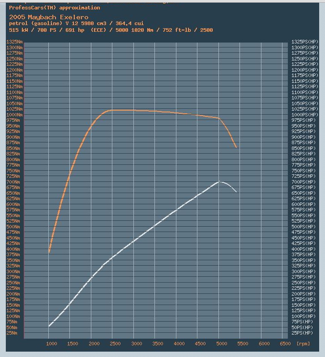The height and width of the screenshot is (357, 325).
Task: Click the orange torque curve start at 1000 rpm
Action: (49, 252)
